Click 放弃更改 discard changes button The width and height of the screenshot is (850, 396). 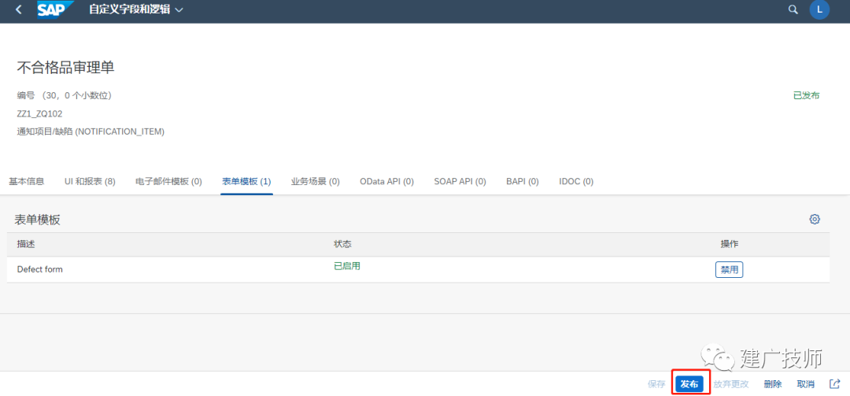coord(730,384)
